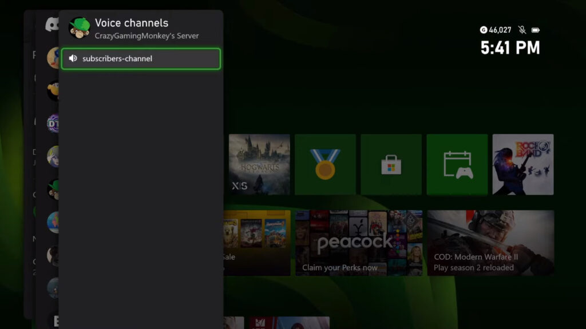Click the speaker icon beside subscribers-channel
This screenshot has height=329, width=586.
[74, 58]
